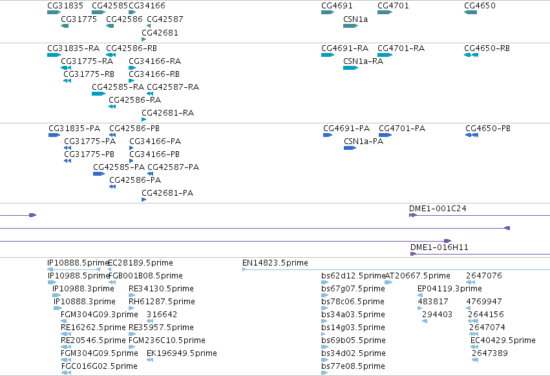Click EST AT20667.5prime
Image resolution: width=550 pixels, height=376 pixels.
click(418, 276)
